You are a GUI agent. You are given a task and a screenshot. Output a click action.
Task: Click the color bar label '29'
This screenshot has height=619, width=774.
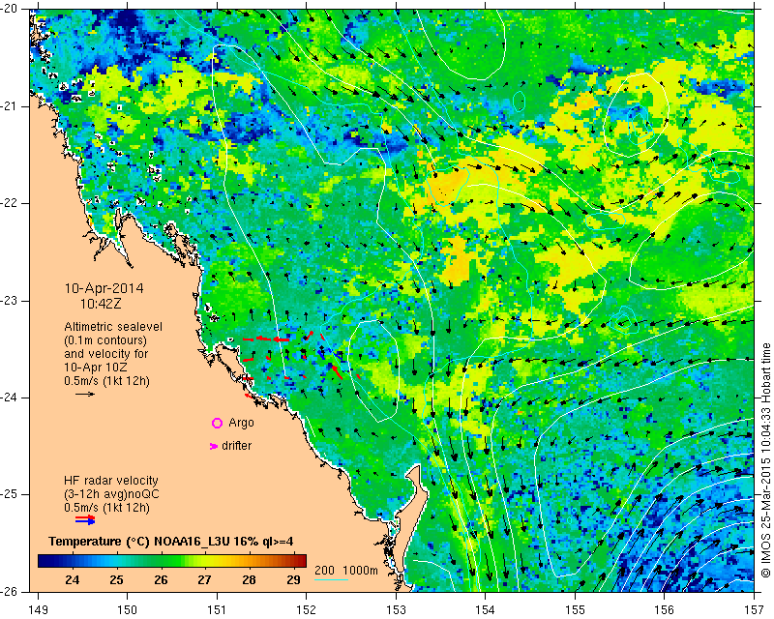tap(293, 579)
